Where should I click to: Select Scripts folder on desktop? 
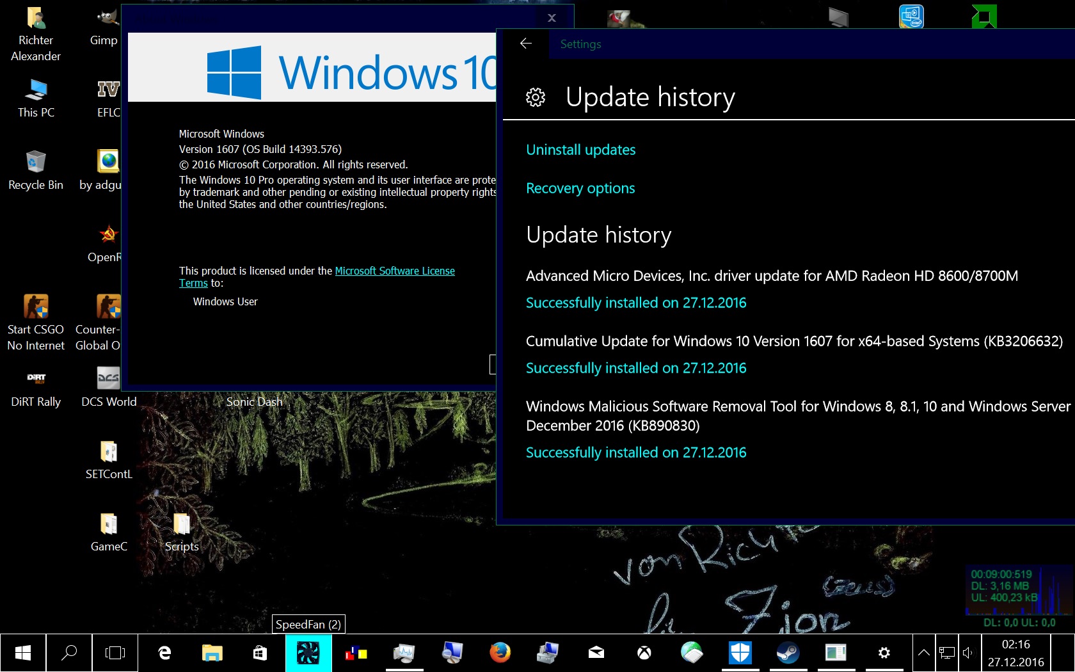coord(182,532)
